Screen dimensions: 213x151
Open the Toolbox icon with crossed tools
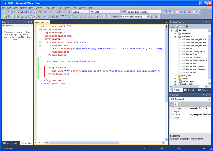182,12
